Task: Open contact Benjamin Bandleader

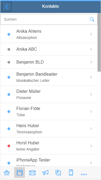Action: click(x=49, y=77)
